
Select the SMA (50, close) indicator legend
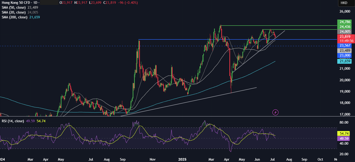pyautogui.click(x=13, y=8)
